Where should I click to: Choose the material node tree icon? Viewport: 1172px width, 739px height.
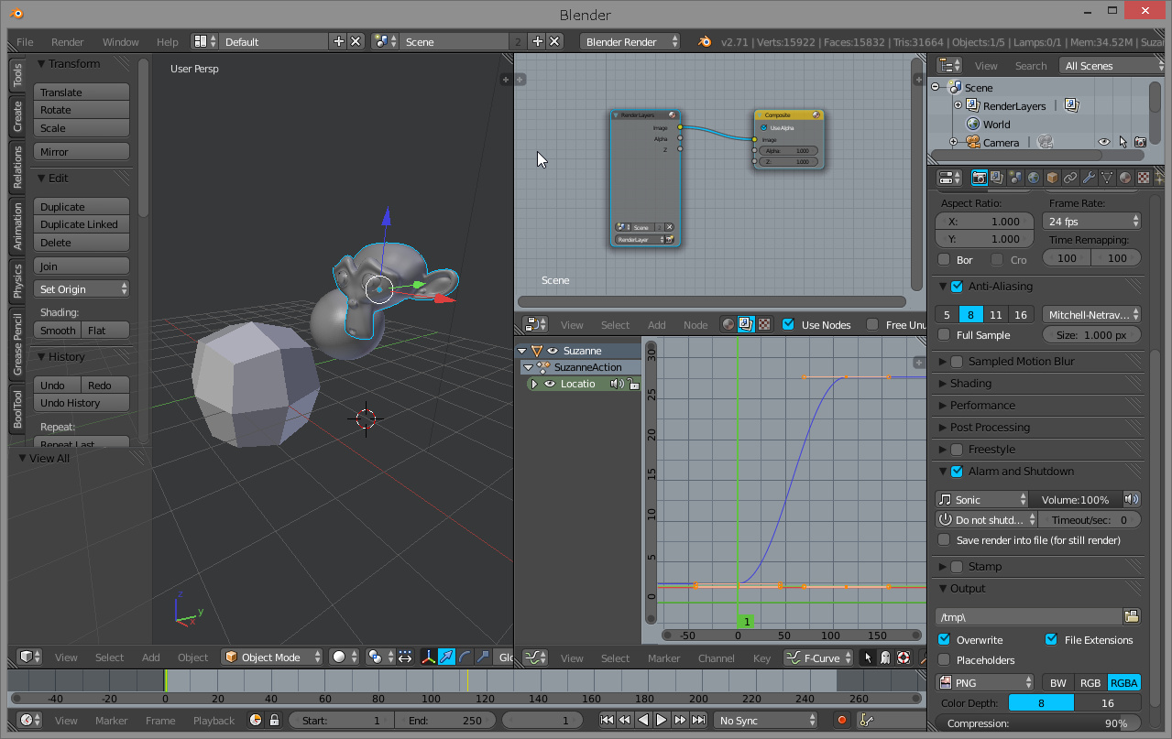pos(728,324)
